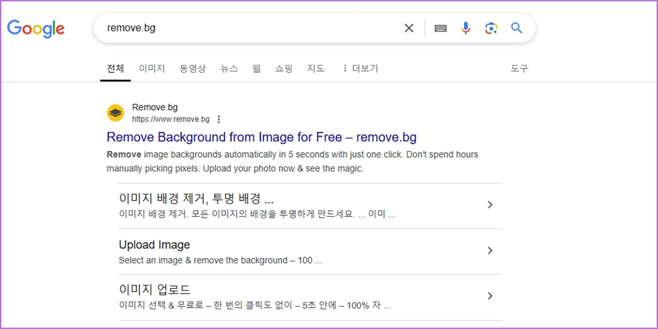
Task: Submit search with magnifying glass icon
Action: tap(517, 28)
